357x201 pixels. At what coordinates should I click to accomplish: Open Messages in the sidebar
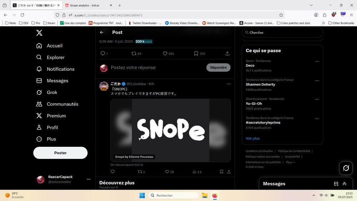point(52,81)
